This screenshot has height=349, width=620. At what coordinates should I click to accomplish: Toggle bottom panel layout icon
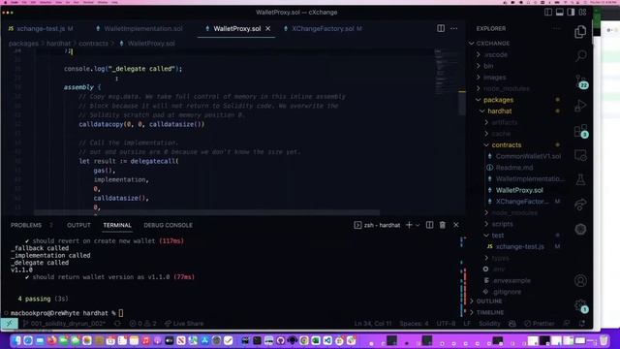point(560,13)
